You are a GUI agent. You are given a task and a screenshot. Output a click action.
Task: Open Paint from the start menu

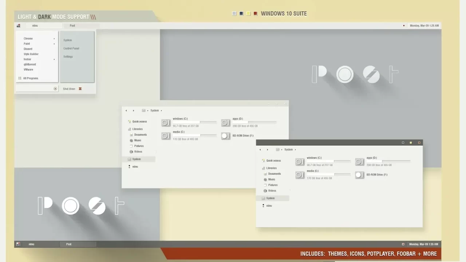click(x=27, y=44)
